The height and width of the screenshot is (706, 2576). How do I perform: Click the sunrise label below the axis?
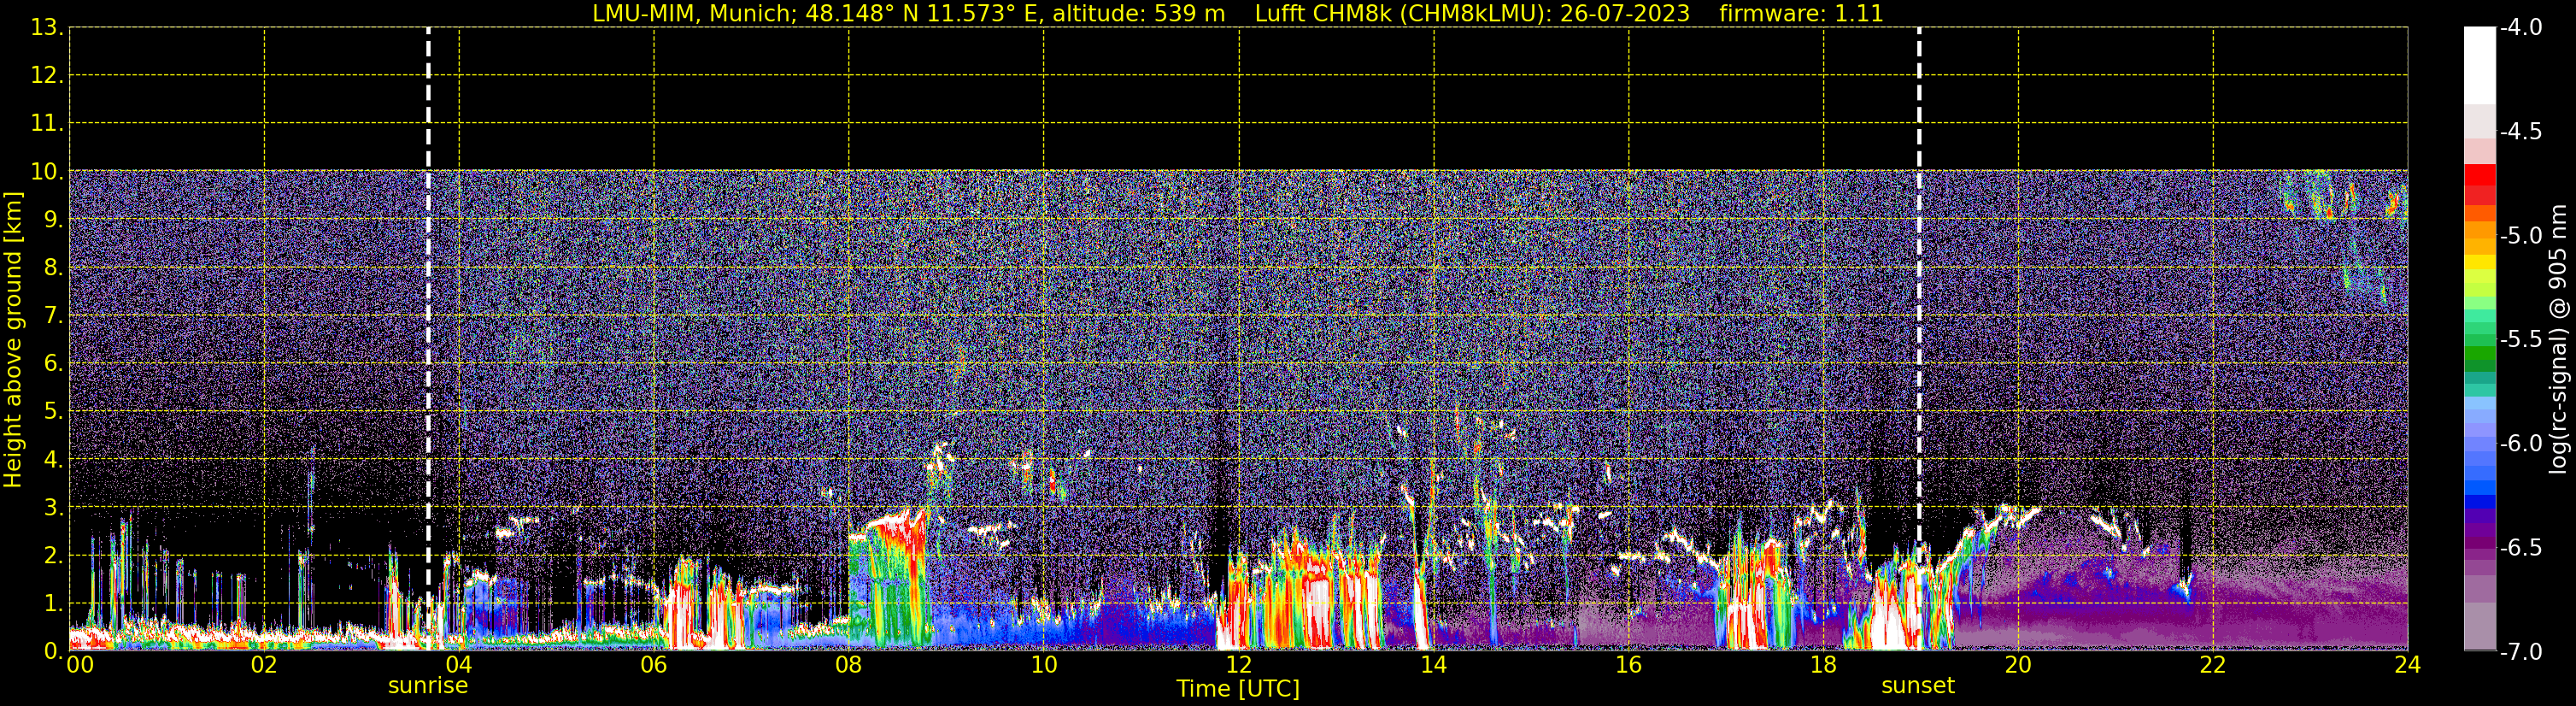(428, 686)
